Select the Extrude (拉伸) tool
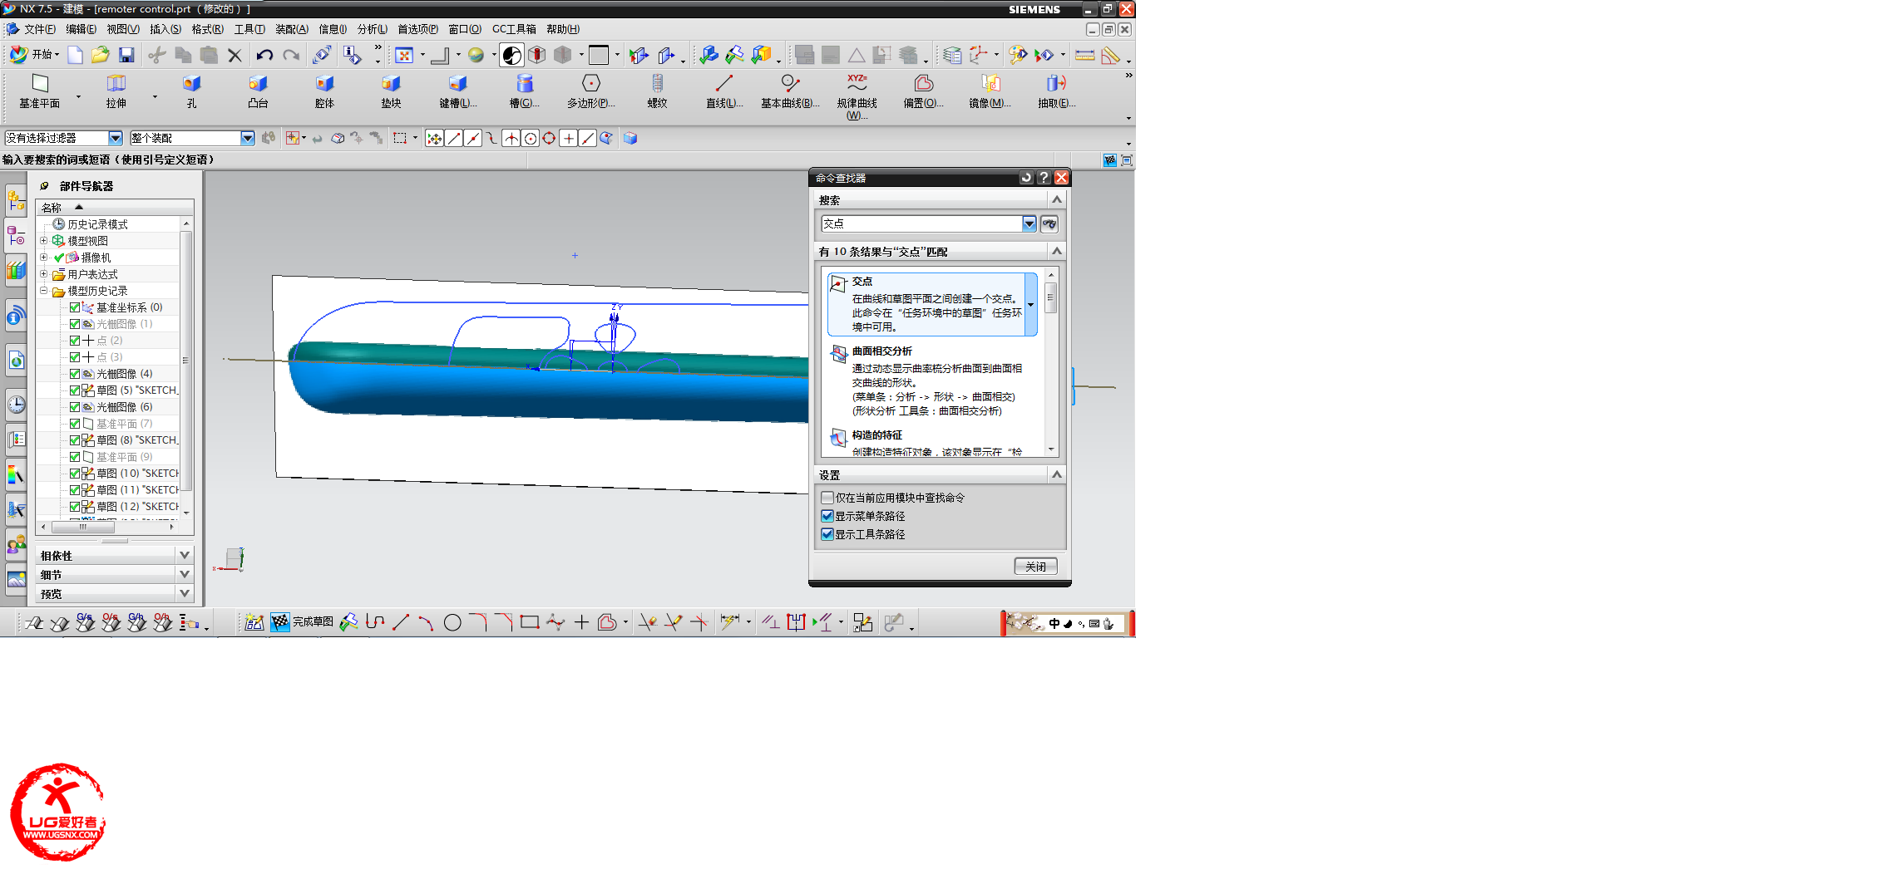This screenshot has height=869, width=1896. [x=116, y=91]
